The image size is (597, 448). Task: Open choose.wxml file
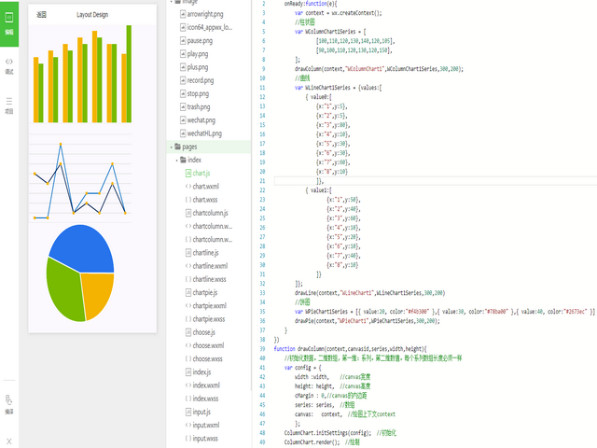click(x=205, y=346)
